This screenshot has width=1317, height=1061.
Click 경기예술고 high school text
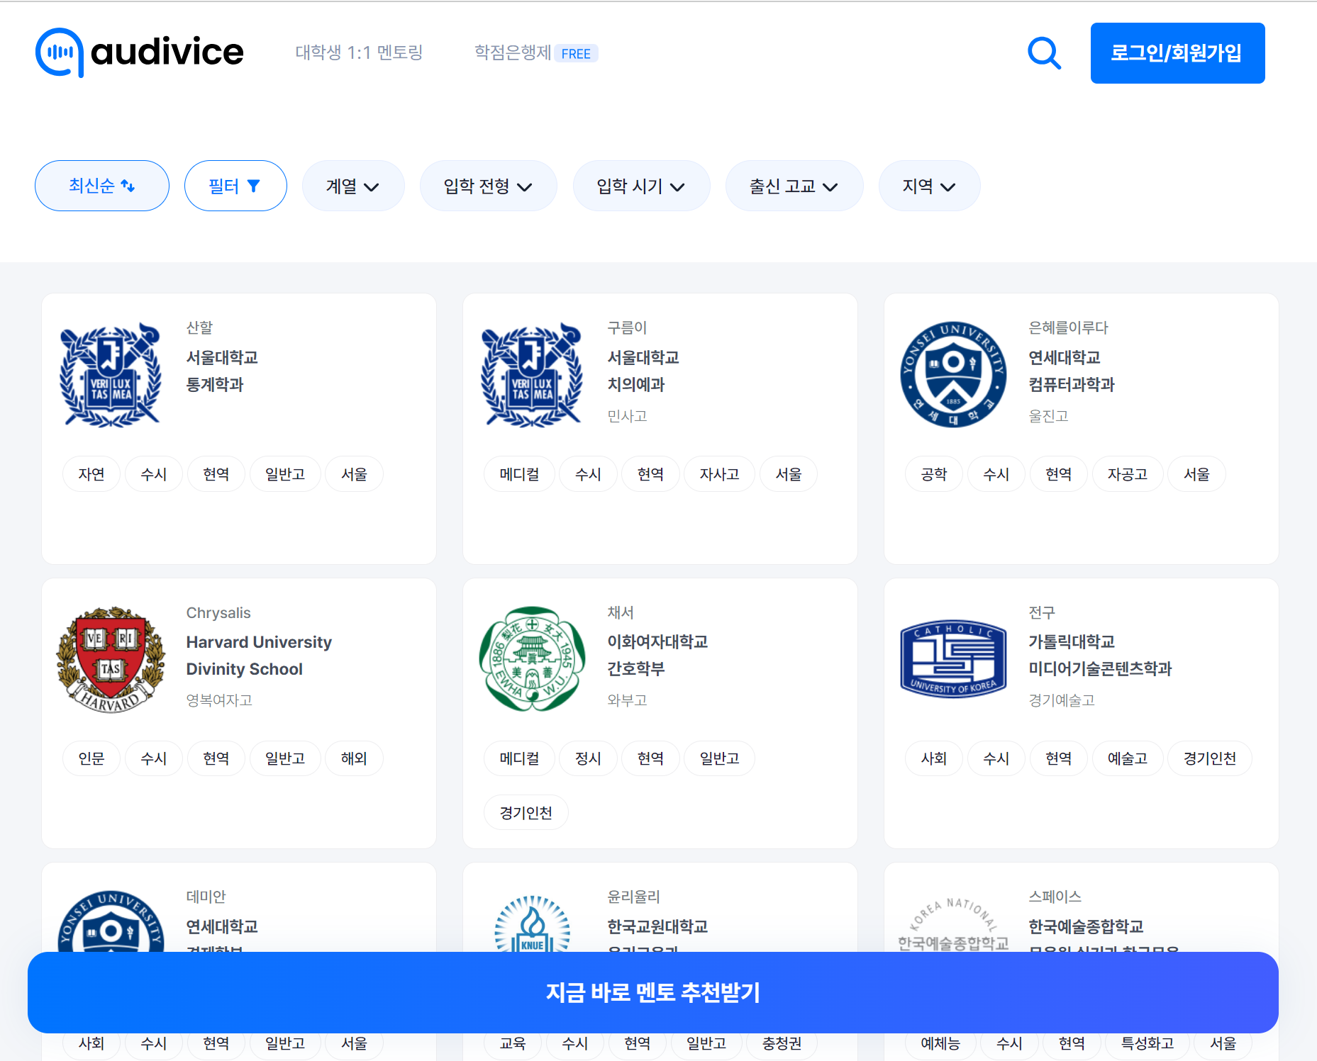click(x=1062, y=700)
